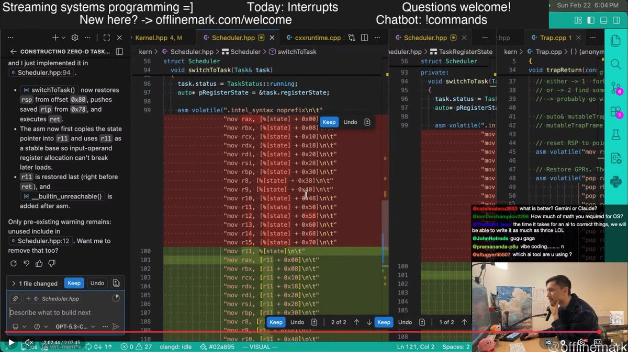Send the chat message with arrow icon
The height and width of the screenshot is (352, 628).
pos(116,326)
